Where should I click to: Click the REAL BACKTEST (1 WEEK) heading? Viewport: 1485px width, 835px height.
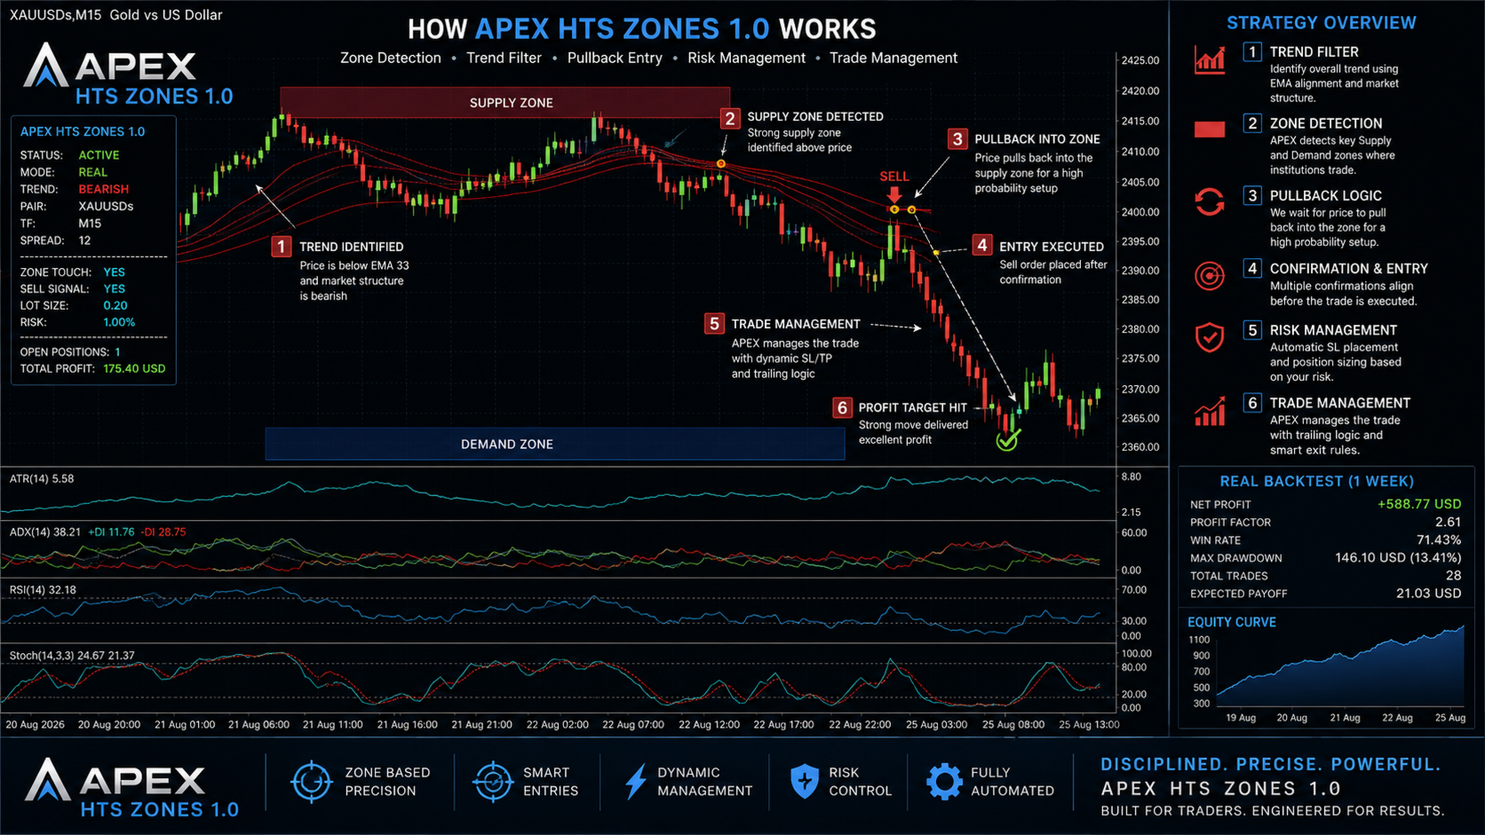tap(1316, 481)
